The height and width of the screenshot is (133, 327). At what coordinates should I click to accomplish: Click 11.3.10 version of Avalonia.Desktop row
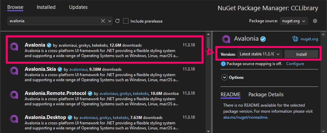point(189,117)
